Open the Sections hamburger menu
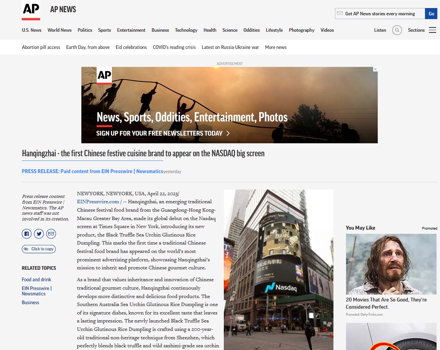 [x=432, y=30]
